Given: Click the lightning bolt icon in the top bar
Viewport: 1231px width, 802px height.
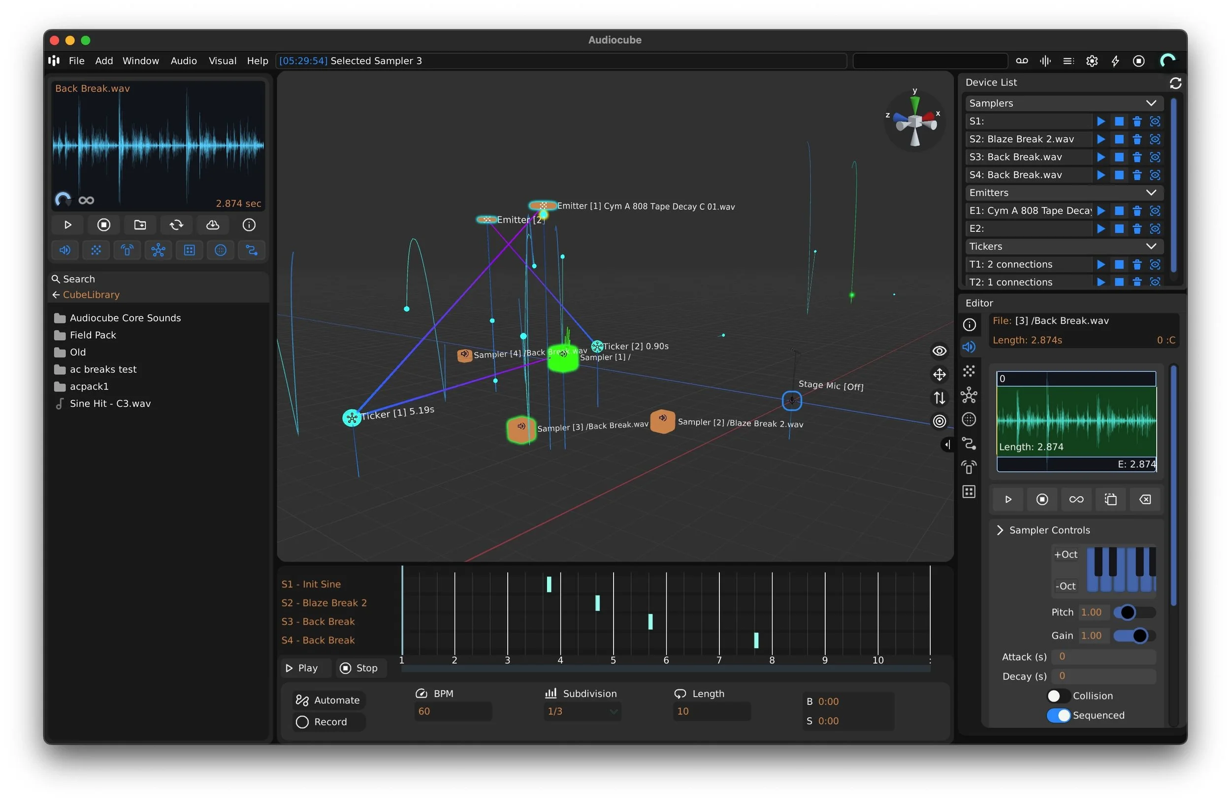Looking at the screenshot, I should pyautogui.click(x=1115, y=61).
